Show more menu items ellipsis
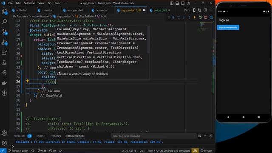This screenshot has width=272, height=153. click(65, 3)
